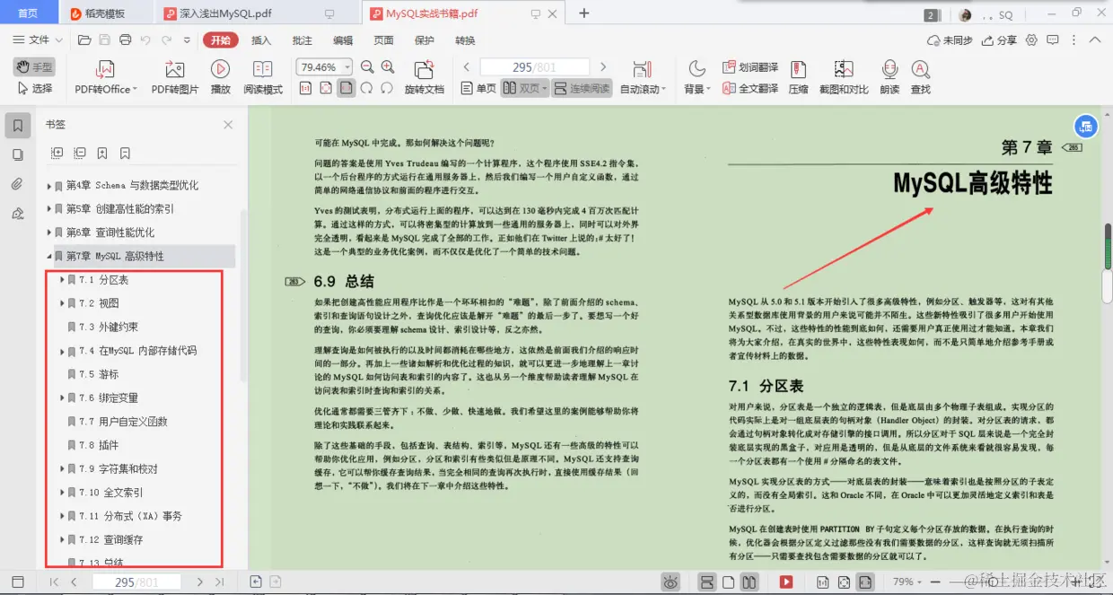Viewport: 1113px width, 595px height.
Task: Click the PDF转图片 tool icon
Action: pos(175,69)
